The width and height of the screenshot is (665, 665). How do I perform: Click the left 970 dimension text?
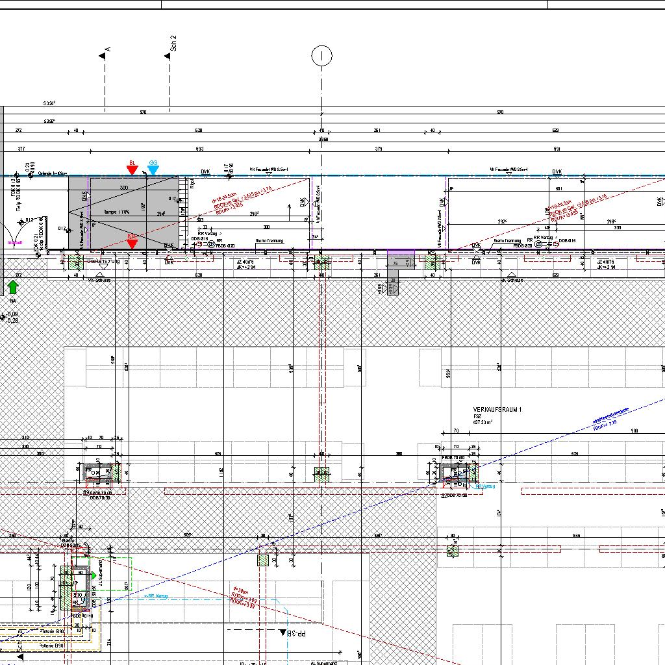coord(143,112)
